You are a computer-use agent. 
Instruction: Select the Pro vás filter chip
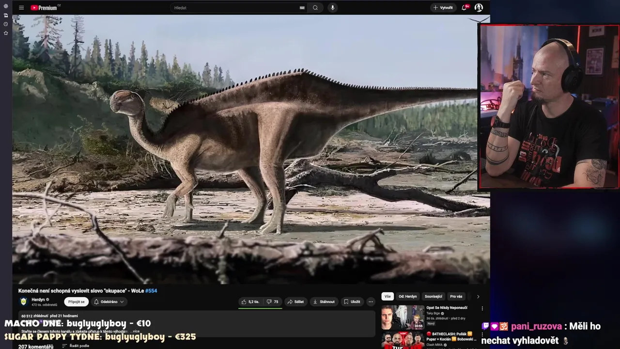(x=456, y=297)
